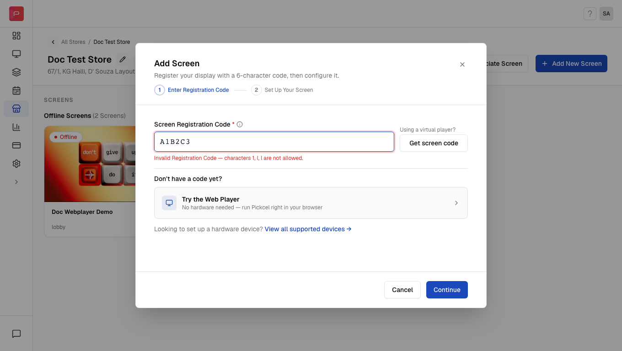Click the invalid registration code error message

click(229, 158)
